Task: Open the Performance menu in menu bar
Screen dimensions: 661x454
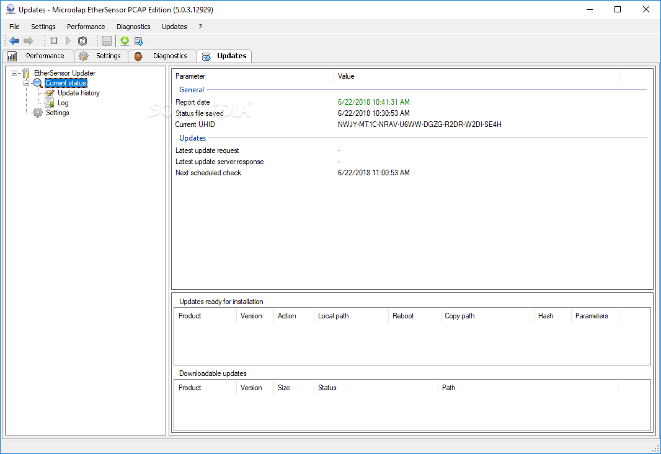Action: pyautogui.click(x=86, y=27)
